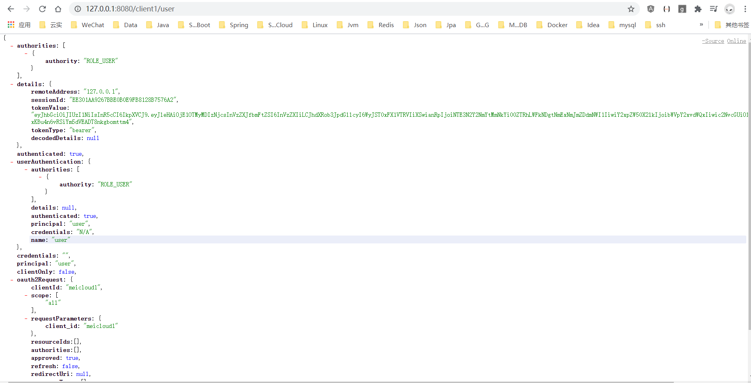
Task: Open the M...DB bookmark folder
Action: (x=513, y=25)
